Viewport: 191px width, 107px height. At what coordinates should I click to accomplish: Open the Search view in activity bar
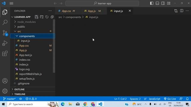point(5,22)
